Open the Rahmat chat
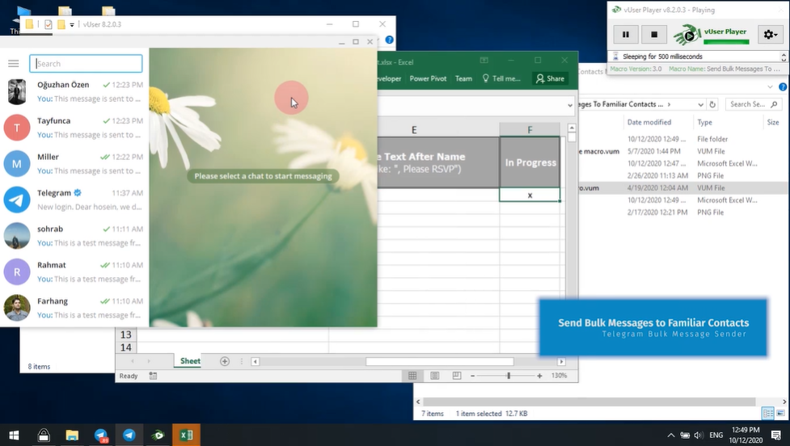790x446 pixels. (x=74, y=271)
